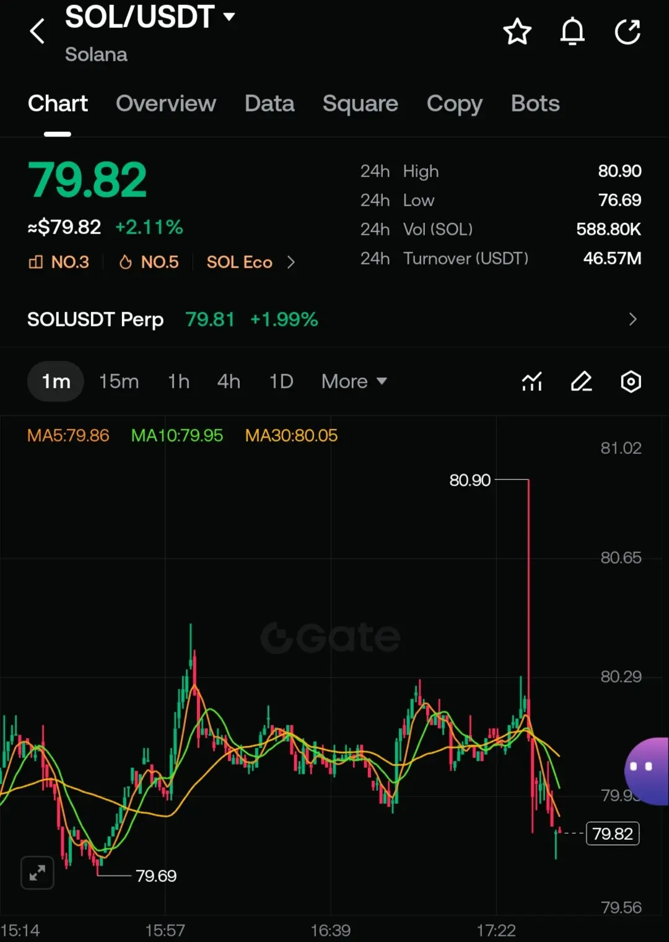
Task: Tap the current price label 79.82 on chart
Action: pos(613,834)
